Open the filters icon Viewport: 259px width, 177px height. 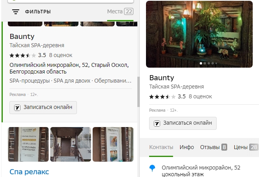pos(16,12)
